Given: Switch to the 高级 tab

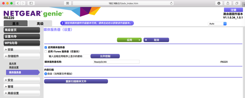Looking at the screenshot, I should [40, 24].
